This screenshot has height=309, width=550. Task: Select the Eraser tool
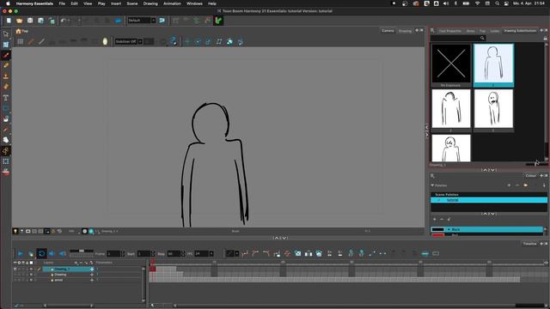tap(6, 87)
